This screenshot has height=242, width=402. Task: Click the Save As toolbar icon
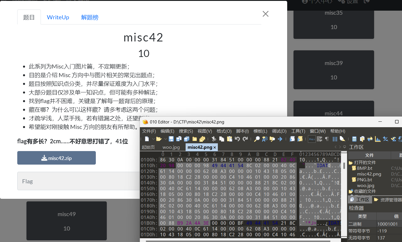pos(179,139)
